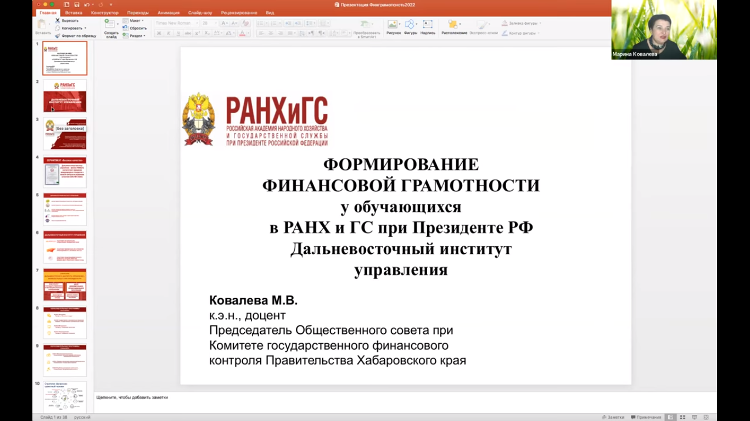Switch to normal view icon

coord(670,417)
